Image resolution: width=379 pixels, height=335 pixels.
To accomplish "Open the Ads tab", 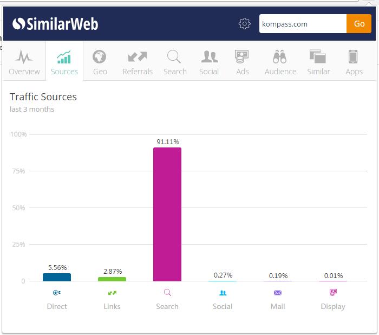I will coord(242,62).
